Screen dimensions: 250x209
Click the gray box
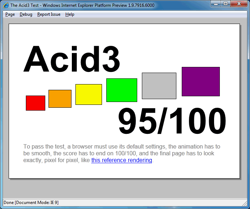pos(159,86)
